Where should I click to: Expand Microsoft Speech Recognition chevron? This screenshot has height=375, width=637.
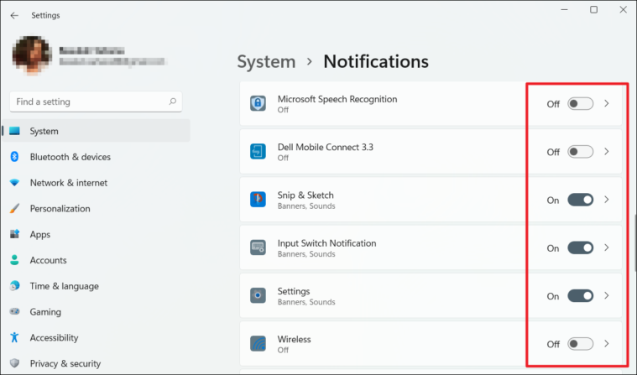[x=607, y=103]
